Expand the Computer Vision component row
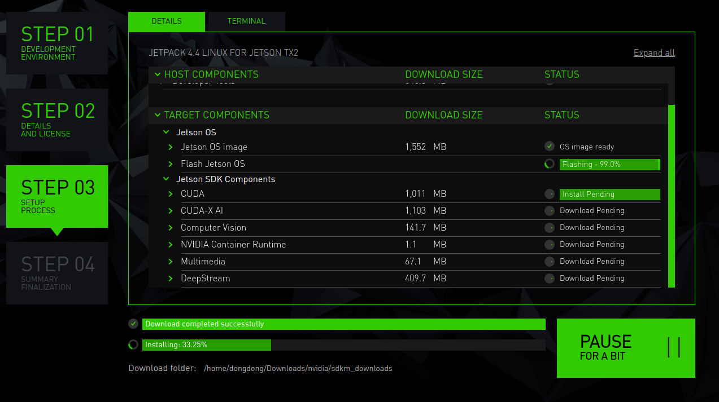The width and height of the screenshot is (719, 402). click(x=171, y=228)
